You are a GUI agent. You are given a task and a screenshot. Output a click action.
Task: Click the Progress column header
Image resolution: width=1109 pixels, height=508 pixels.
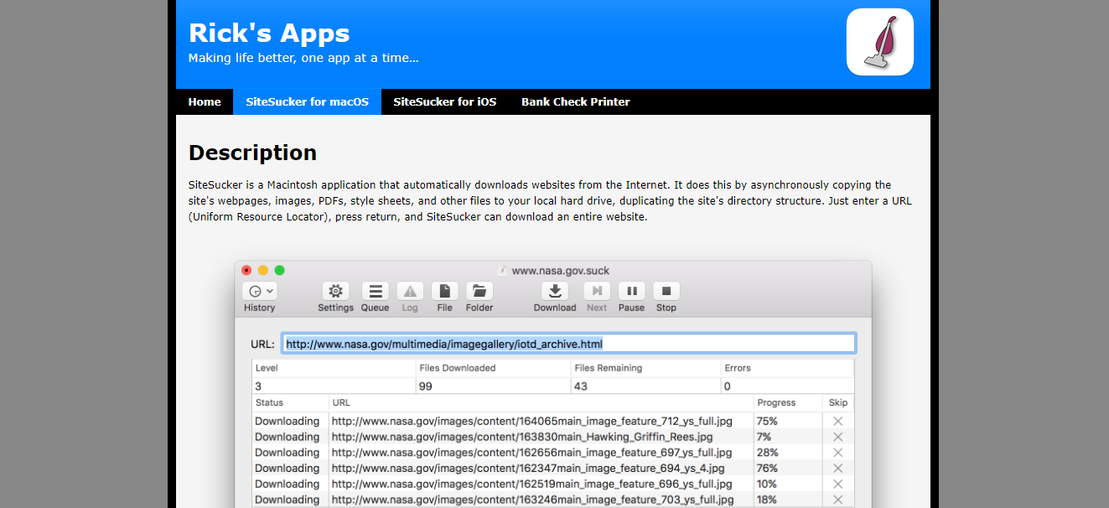point(776,402)
